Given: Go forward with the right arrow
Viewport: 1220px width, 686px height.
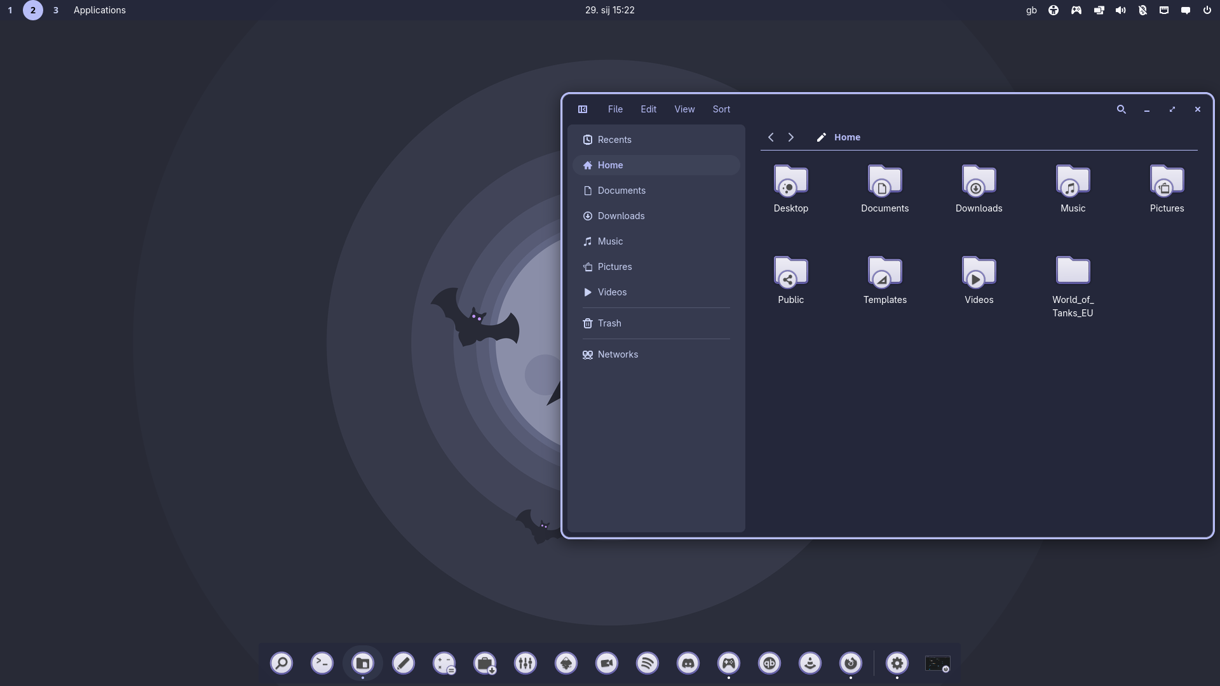Looking at the screenshot, I should tap(791, 137).
